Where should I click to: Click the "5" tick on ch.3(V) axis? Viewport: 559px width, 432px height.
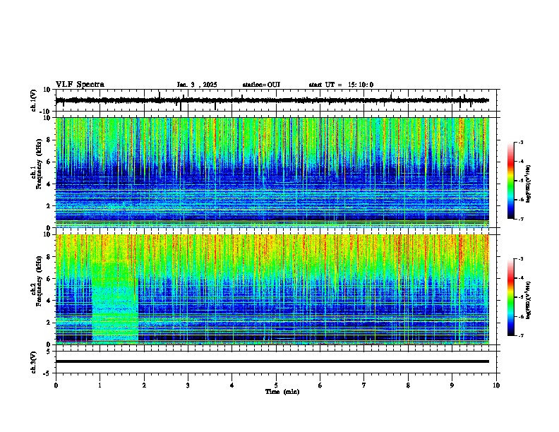tap(49, 352)
